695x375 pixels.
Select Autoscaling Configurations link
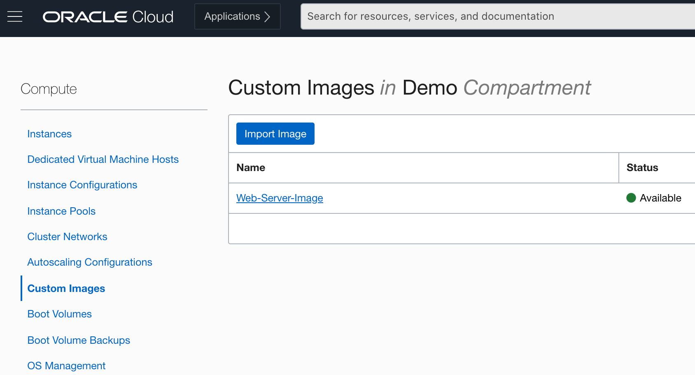(x=90, y=262)
